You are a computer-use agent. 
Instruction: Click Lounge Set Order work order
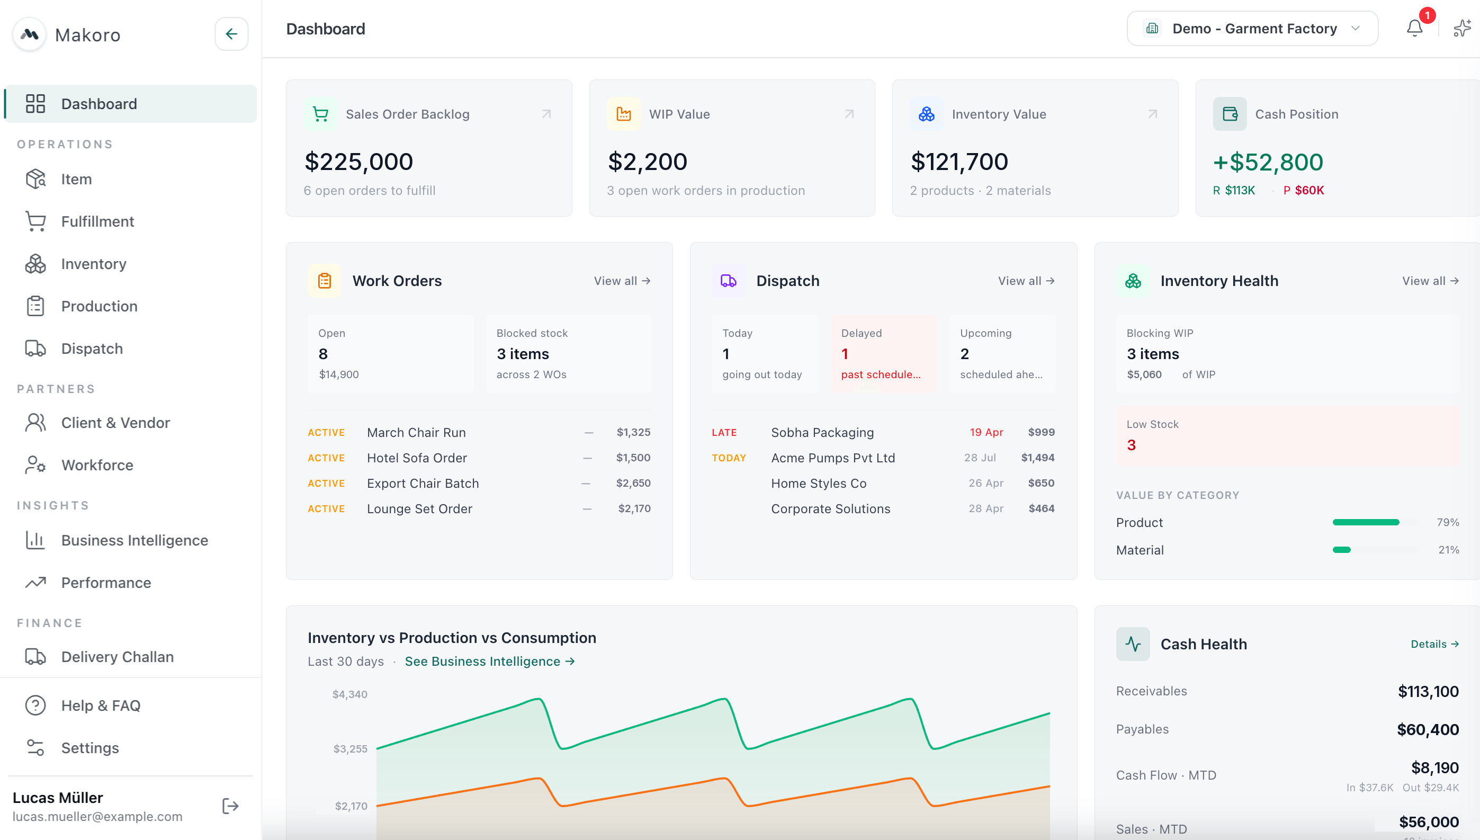(479, 509)
